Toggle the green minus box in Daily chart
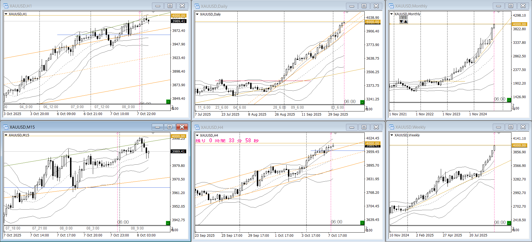Viewport: 532px width, 242px height. (362, 102)
